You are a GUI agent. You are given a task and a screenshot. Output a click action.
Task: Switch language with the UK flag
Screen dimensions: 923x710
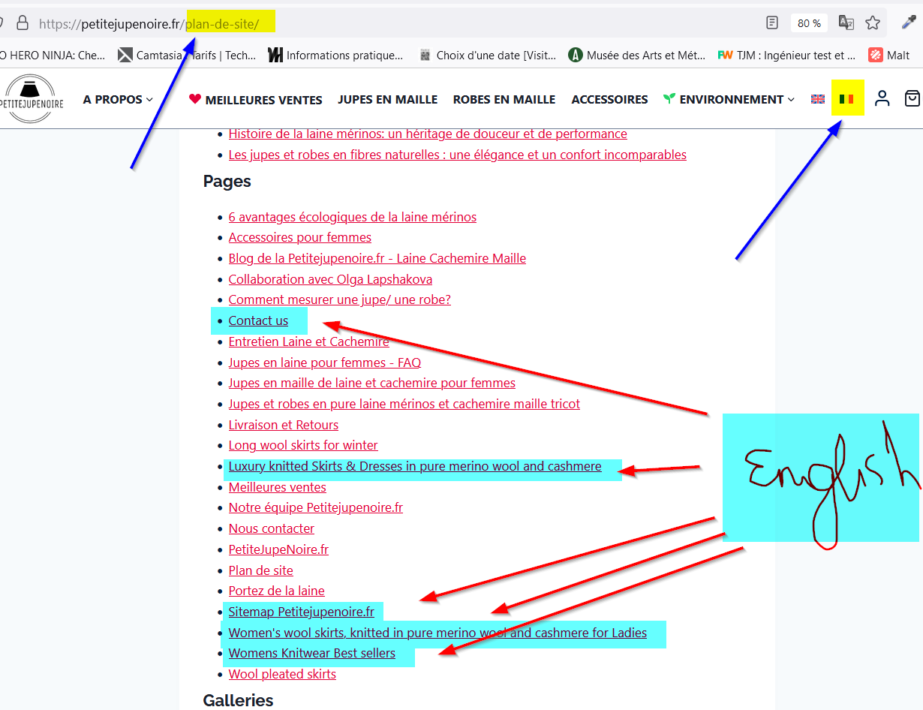pos(818,99)
